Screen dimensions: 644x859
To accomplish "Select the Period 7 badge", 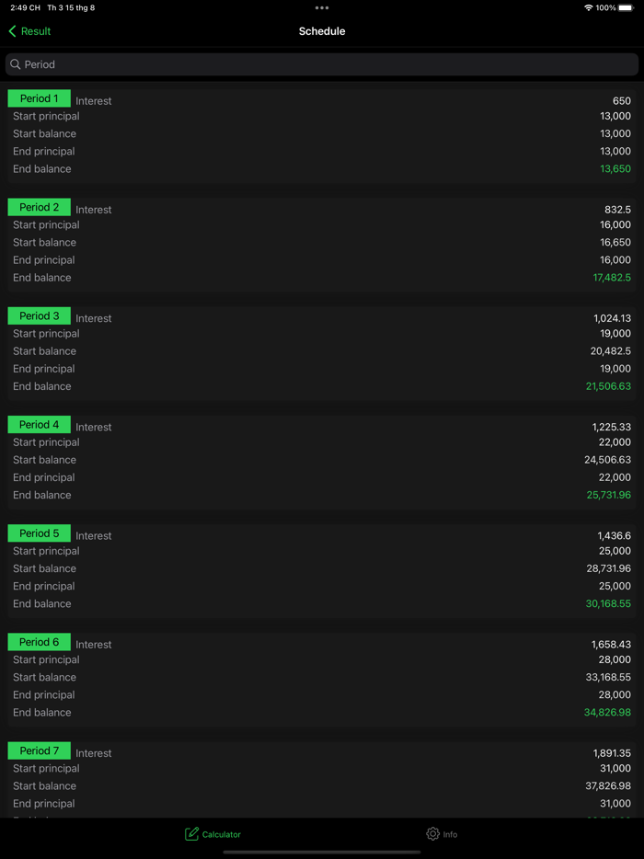I will tap(39, 750).
